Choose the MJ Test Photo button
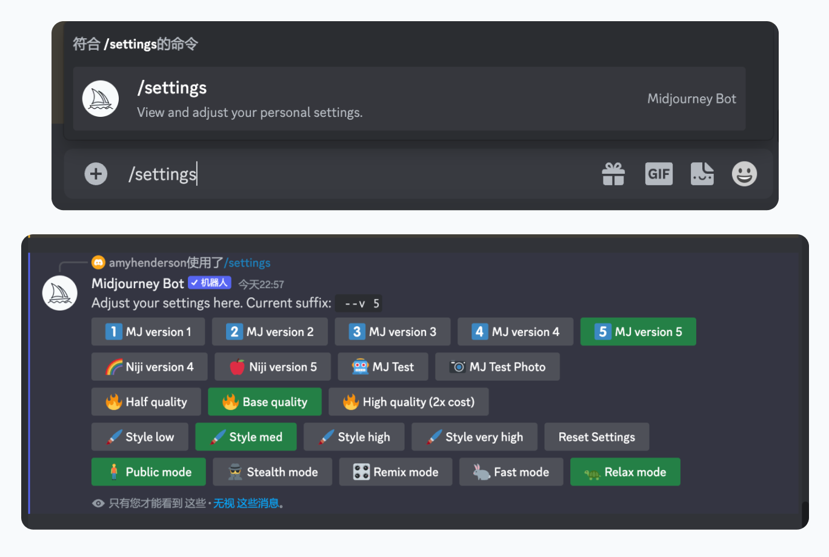 [497, 367]
